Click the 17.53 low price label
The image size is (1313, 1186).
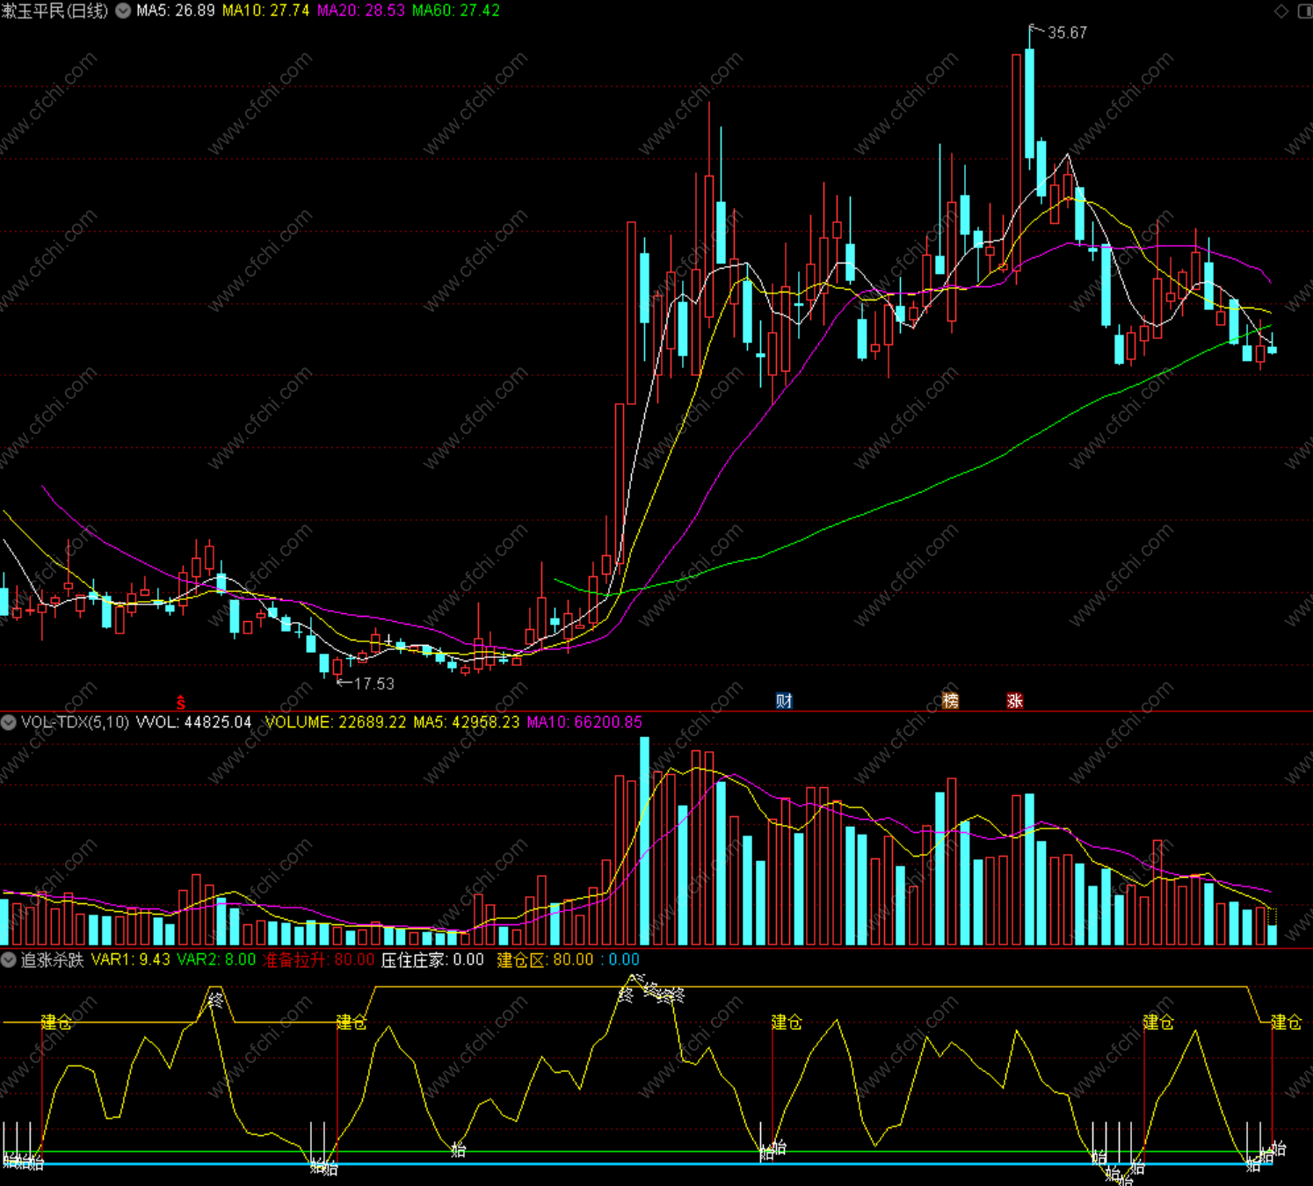point(374,683)
